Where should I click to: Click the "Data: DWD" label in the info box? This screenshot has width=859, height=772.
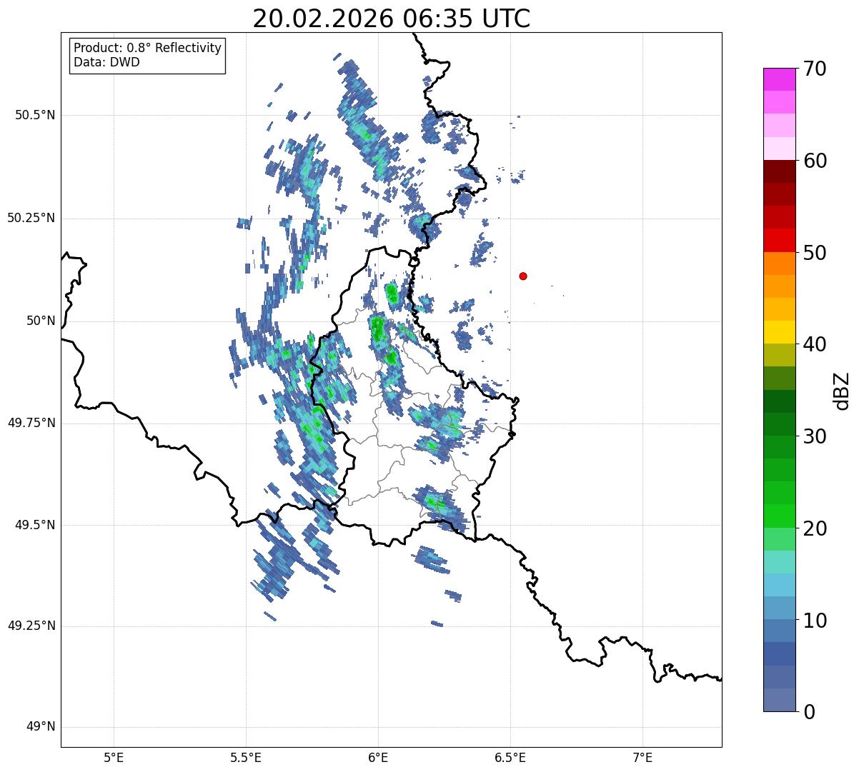point(106,62)
